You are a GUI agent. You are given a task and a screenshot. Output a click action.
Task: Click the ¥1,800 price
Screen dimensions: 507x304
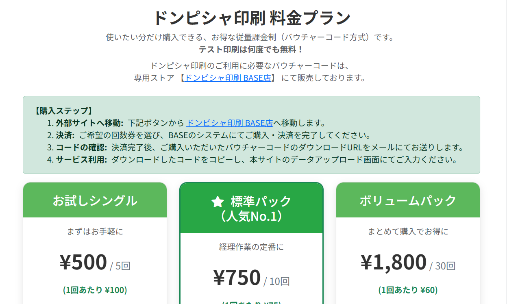[x=393, y=262]
